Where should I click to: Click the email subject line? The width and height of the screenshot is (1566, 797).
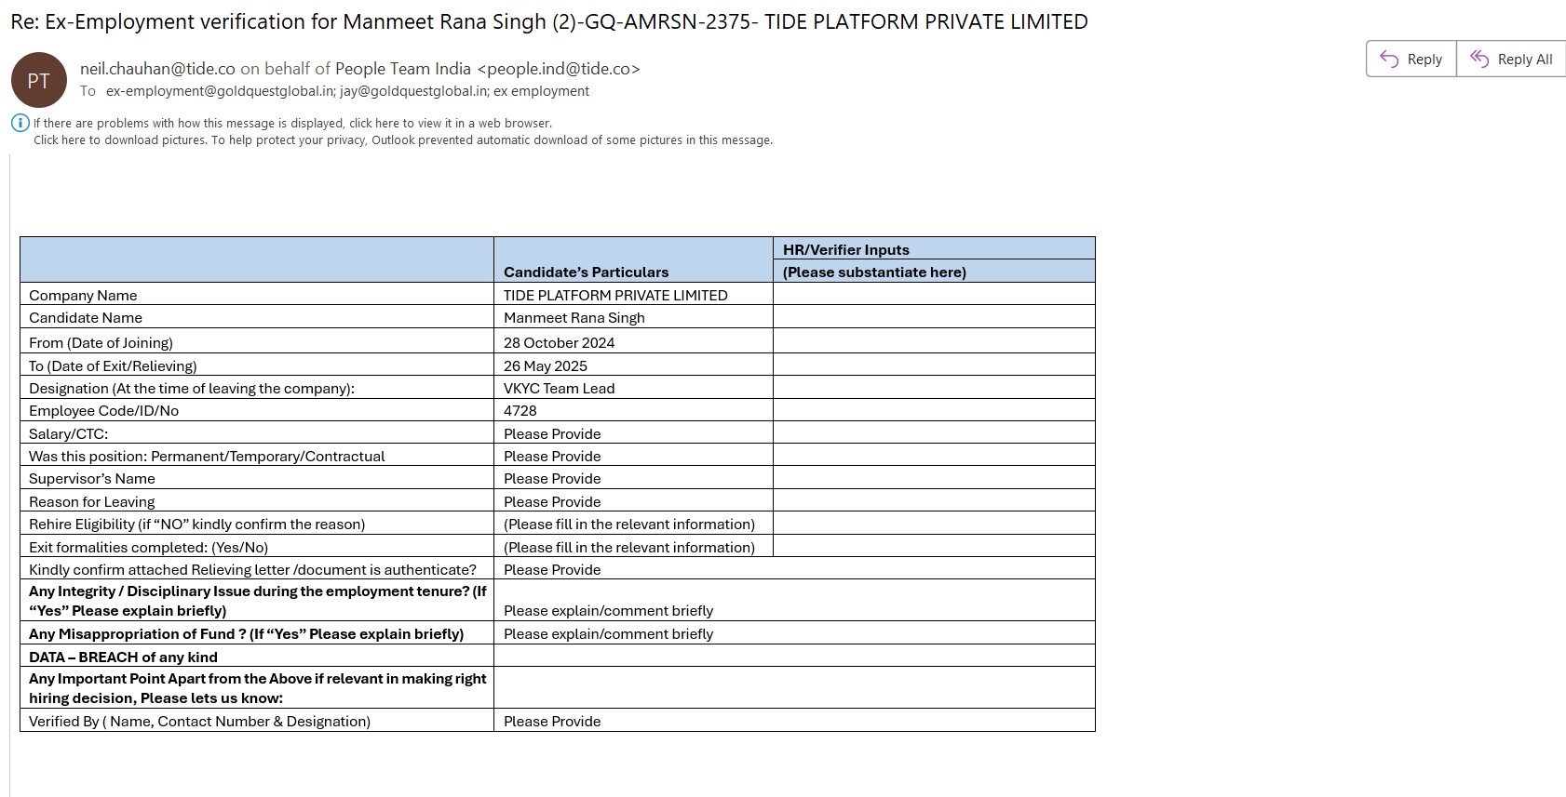pyautogui.click(x=548, y=21)
